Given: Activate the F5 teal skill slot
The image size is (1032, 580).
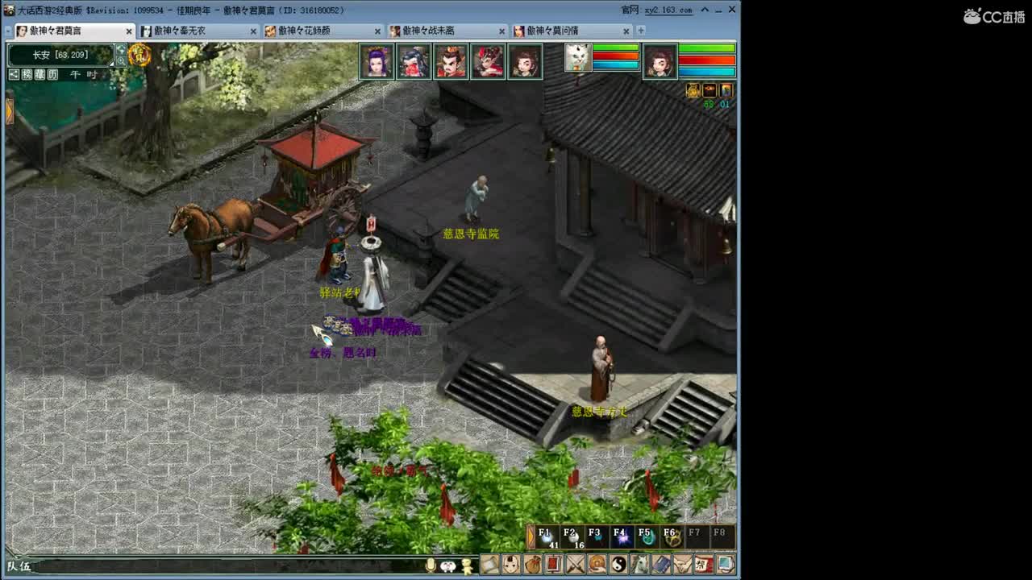Looking at the screenshot, I should tap(648, 537).
